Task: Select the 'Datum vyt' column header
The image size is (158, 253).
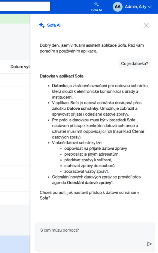Action: click(x=20, y=67)
